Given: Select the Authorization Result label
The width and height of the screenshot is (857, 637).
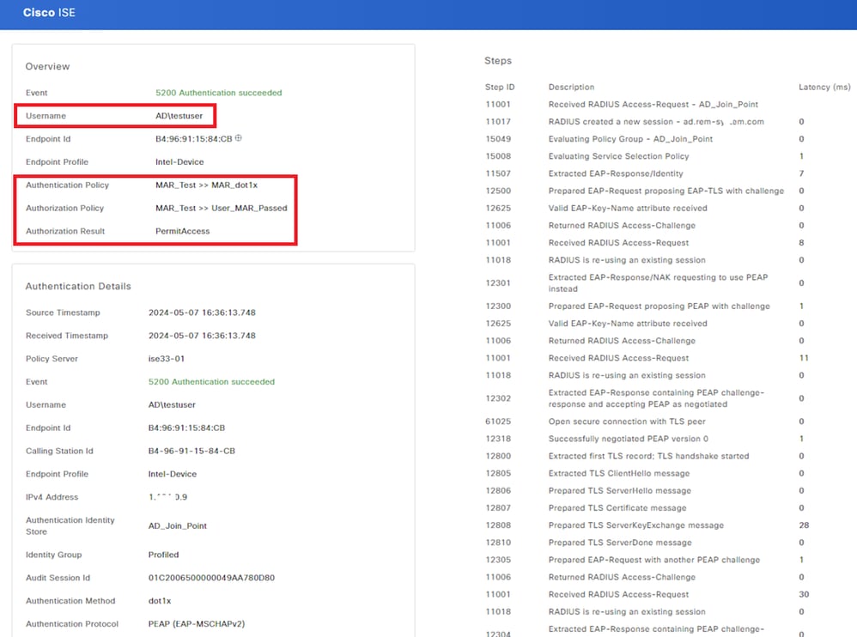Looking at the screenshot, I should (65, 231).
